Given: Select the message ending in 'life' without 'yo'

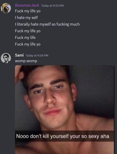Looking at the screenshot, I should (x=25, y=38).
